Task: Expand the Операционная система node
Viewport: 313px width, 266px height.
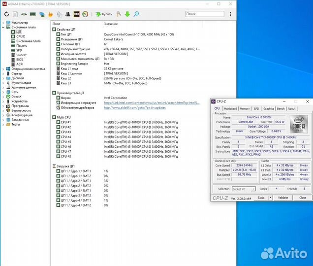Action: pos(3,69)
